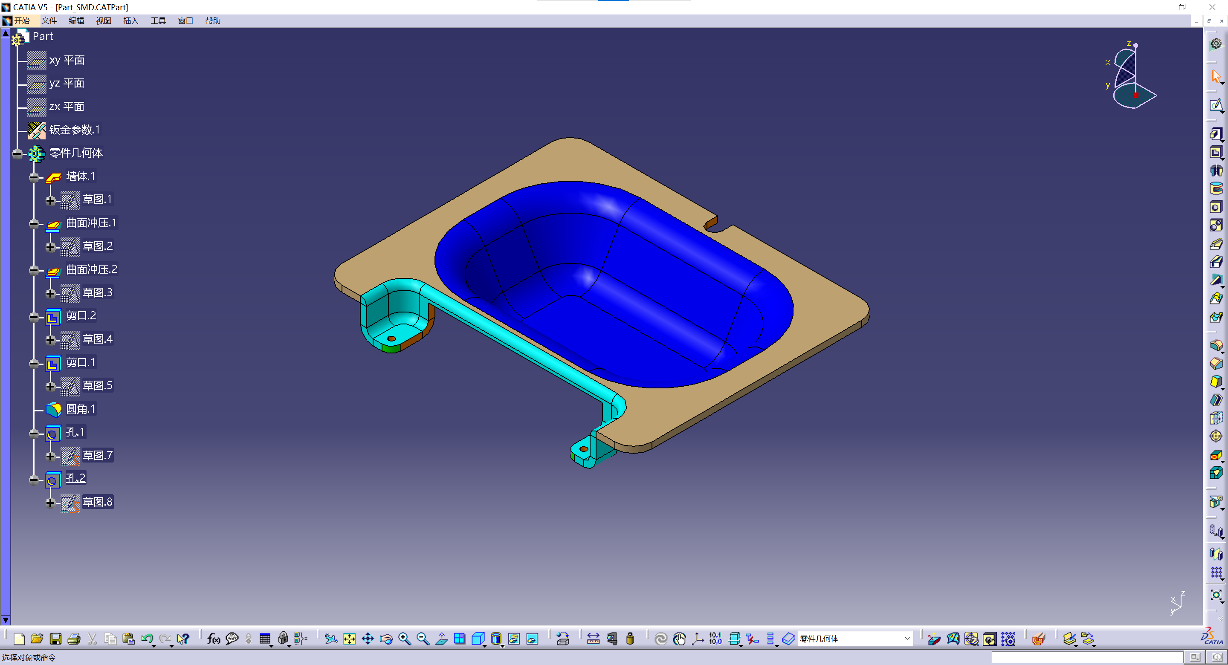The width and height of the screenshot is (1228, 665).
Task: Open the Formula f(x) tool
Action: click(x=214, y=639)
